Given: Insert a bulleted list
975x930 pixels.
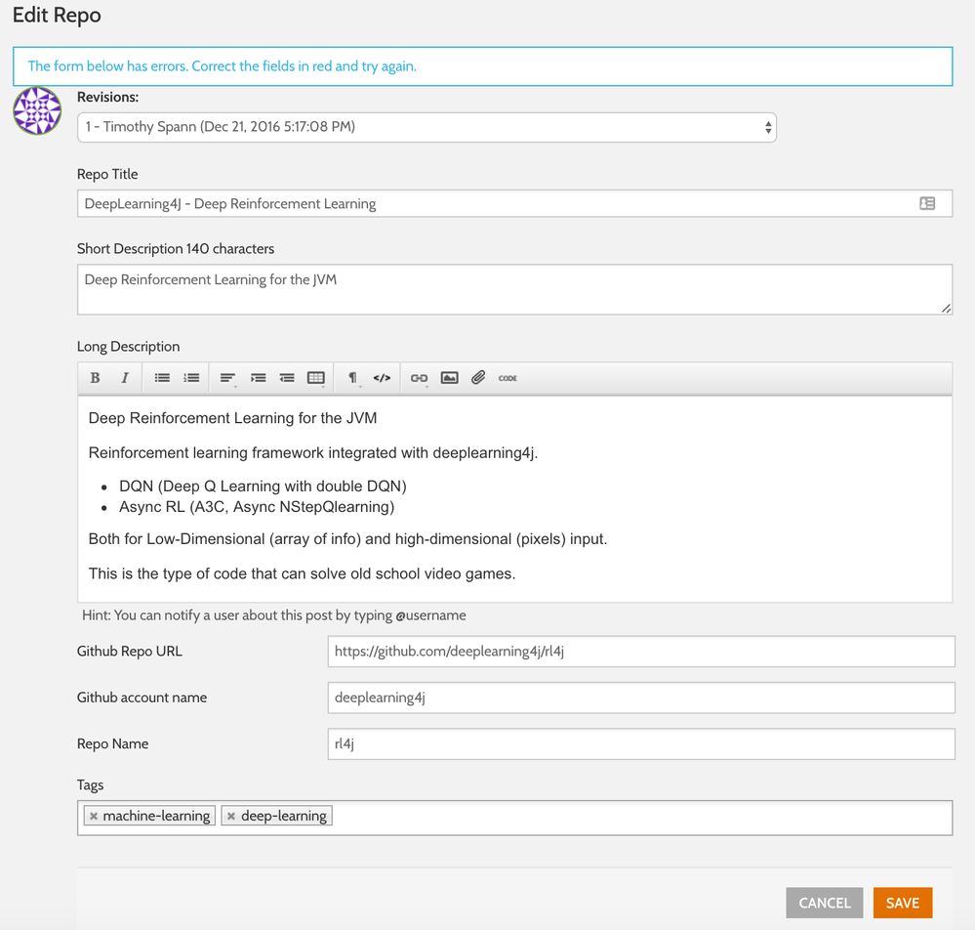Looking at the screenshot, I should pos(162,378).
